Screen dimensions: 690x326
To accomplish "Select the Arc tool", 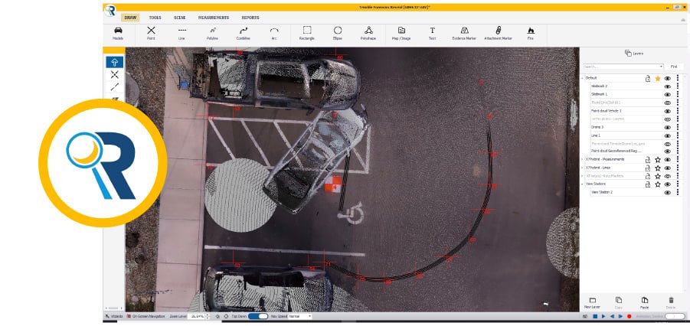I will pos(274,34).
